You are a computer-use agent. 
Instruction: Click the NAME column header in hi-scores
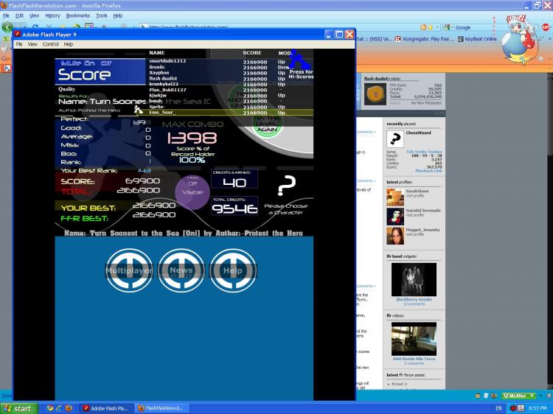click(x=157, y=53)
